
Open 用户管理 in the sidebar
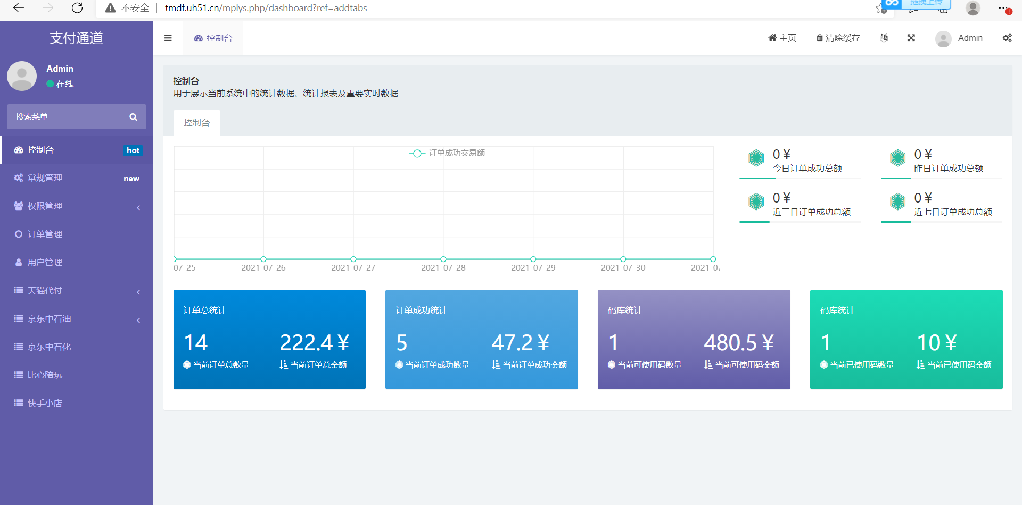coord(45,263)
